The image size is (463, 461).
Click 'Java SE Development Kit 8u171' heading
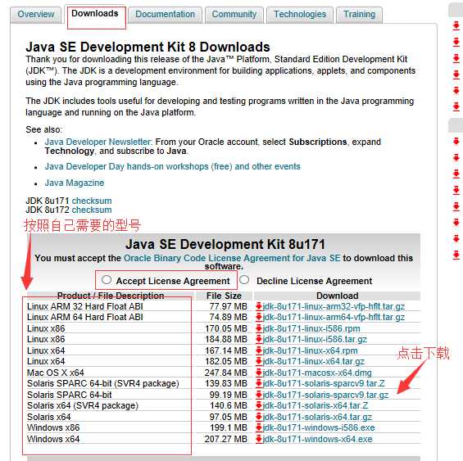[225, 244]
